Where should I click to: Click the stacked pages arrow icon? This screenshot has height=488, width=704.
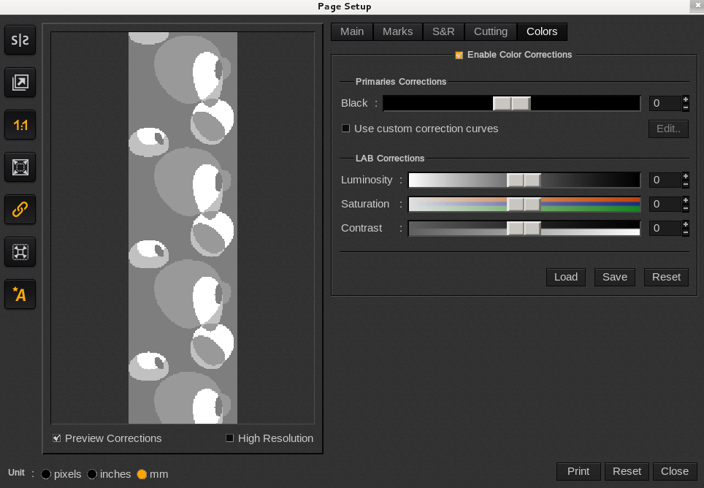pos(20,83)
